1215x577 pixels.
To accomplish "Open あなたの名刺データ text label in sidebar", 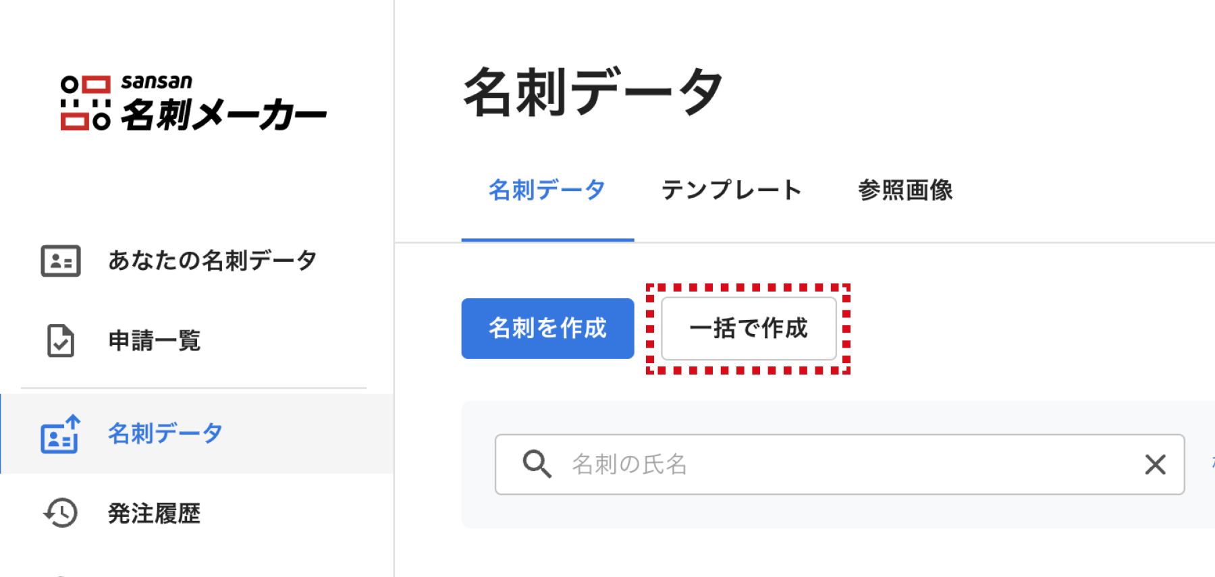I will pos(212,260).
